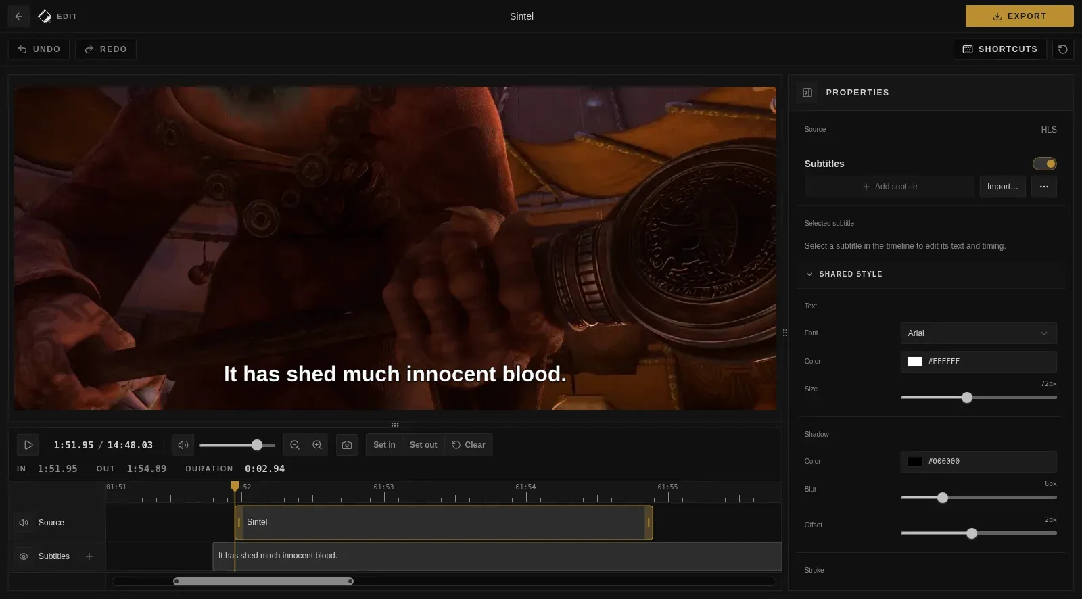
Task: Open the keyboard Shortcuts panel
Action: click(999, 49)
